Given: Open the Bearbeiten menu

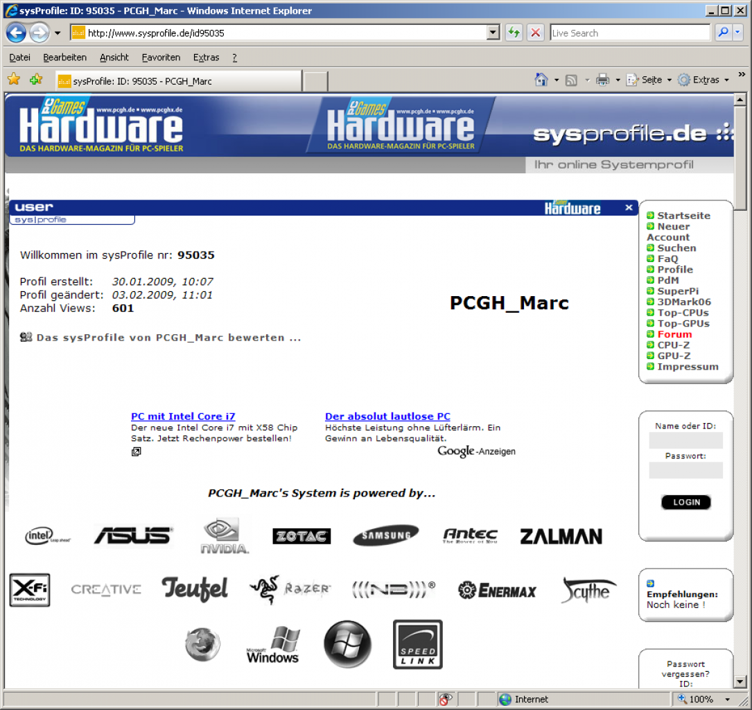Looking at the screenshot, I should pos(64,58).
